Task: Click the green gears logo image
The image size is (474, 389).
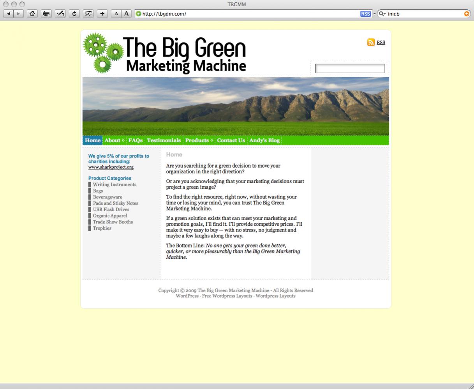Action: coord(103,53)
